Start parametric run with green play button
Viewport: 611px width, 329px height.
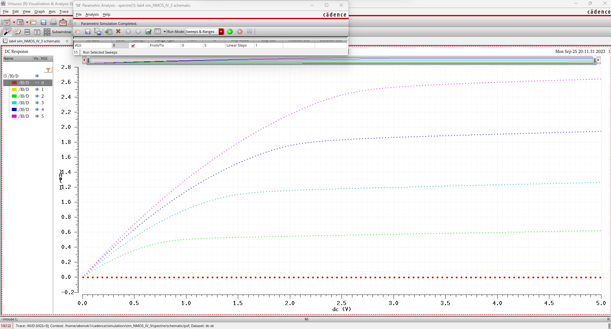pyautogui.click(x=230, y=32)
